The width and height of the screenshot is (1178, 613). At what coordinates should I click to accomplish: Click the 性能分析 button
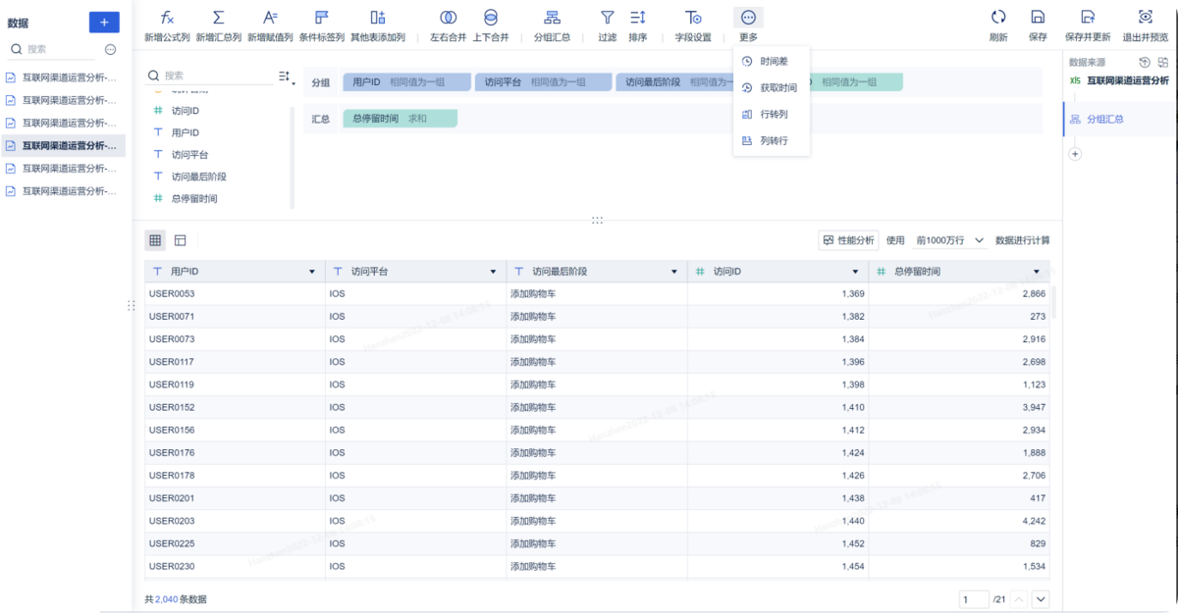849,240
